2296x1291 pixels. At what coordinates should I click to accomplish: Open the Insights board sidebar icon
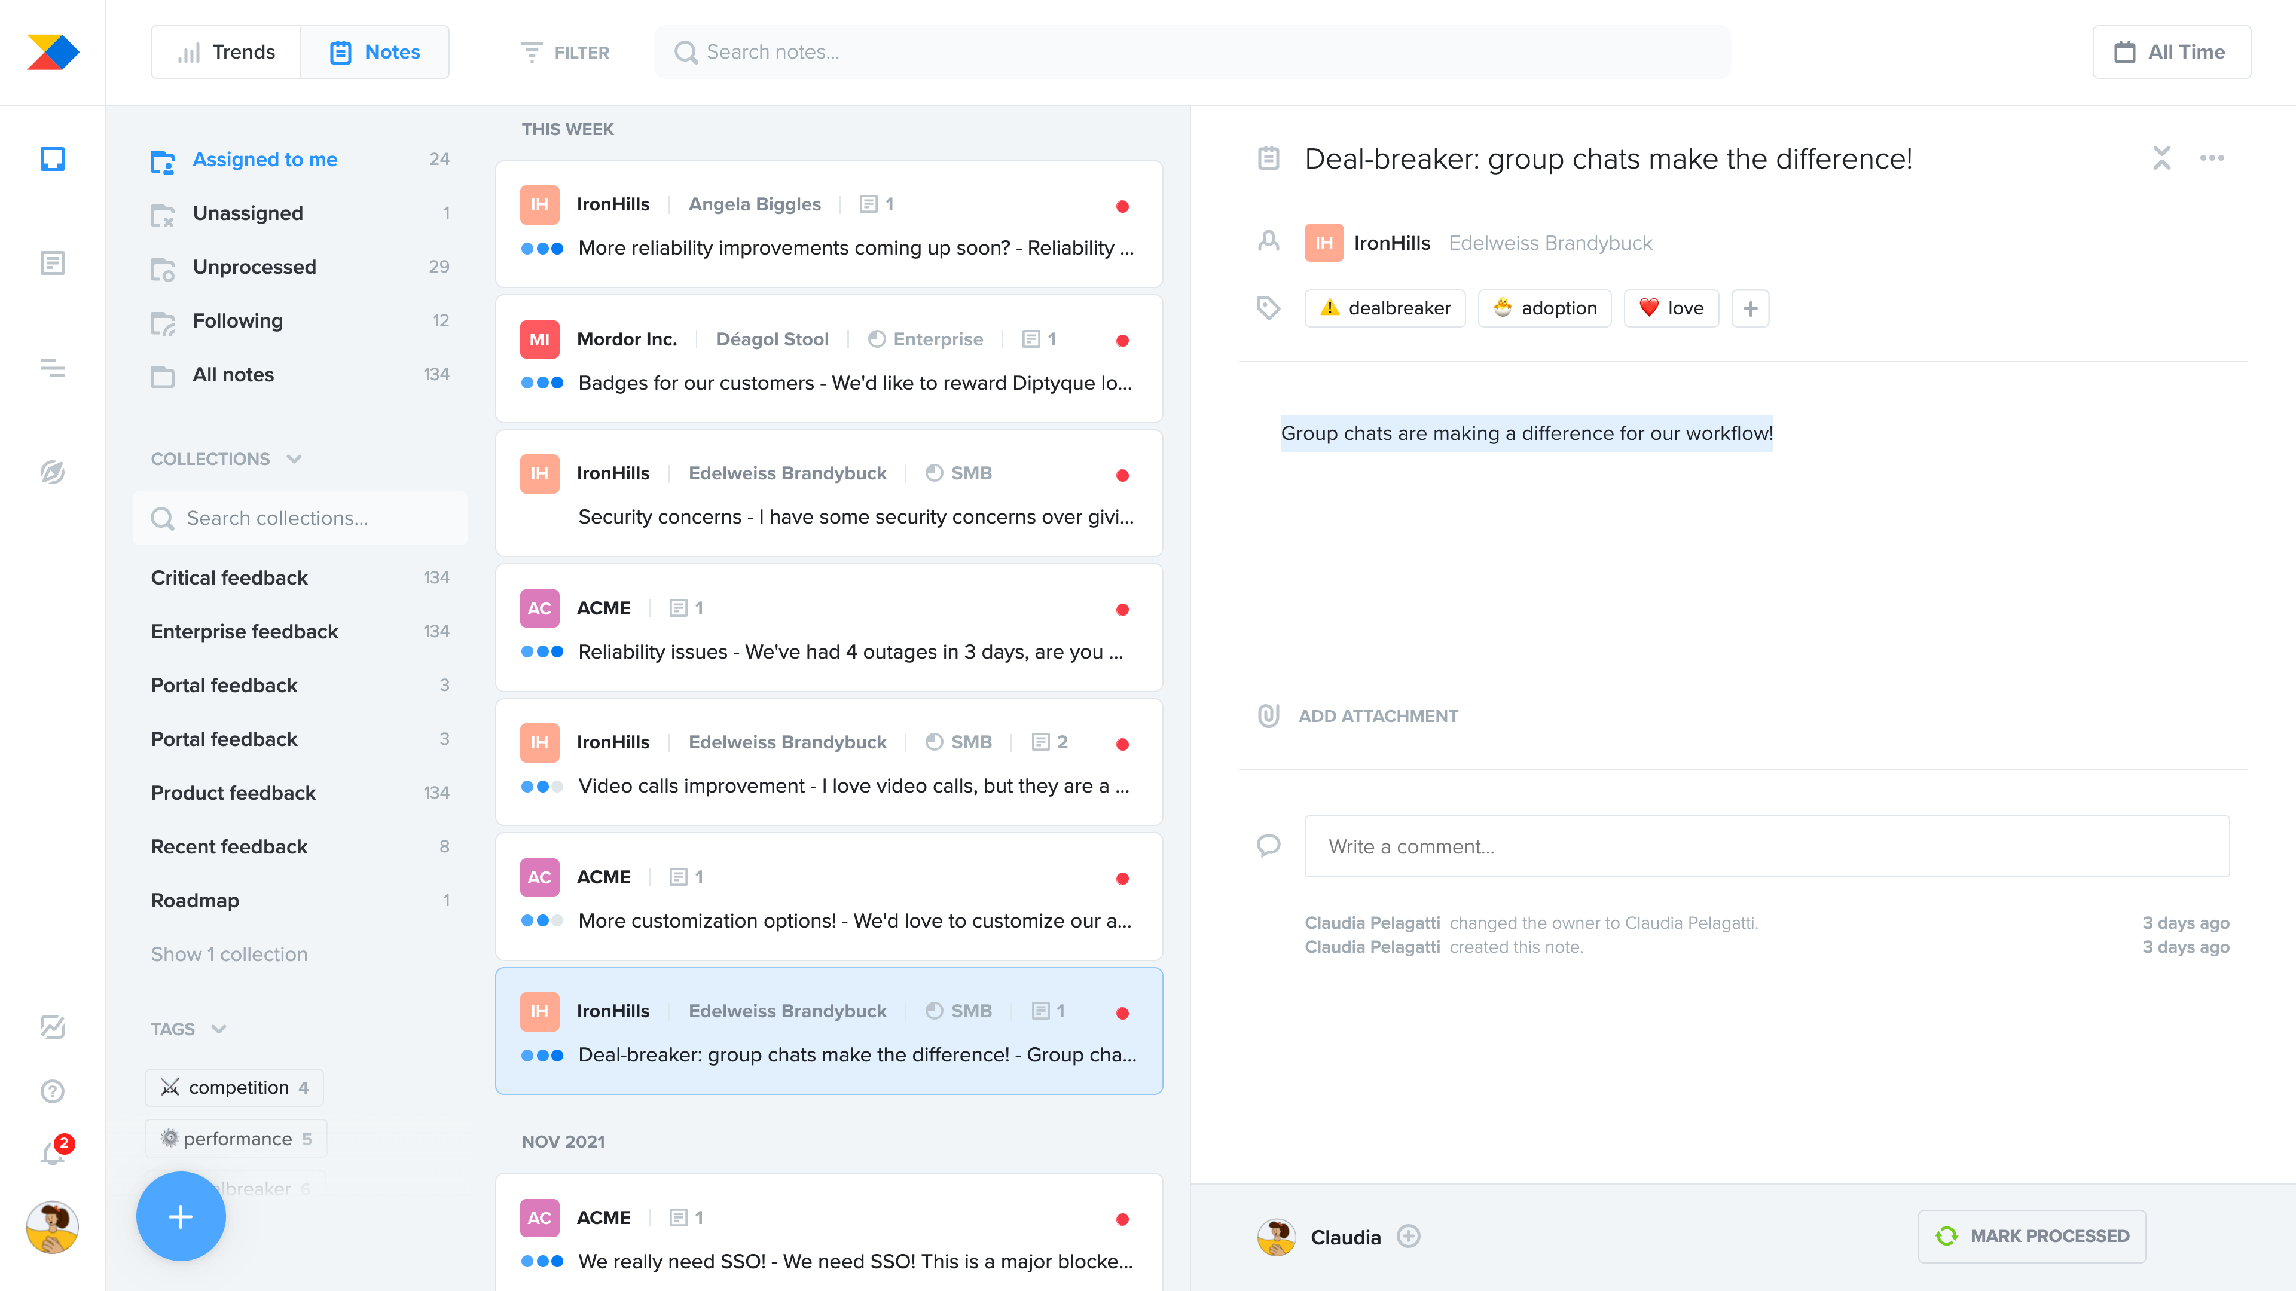click(53, 160)
